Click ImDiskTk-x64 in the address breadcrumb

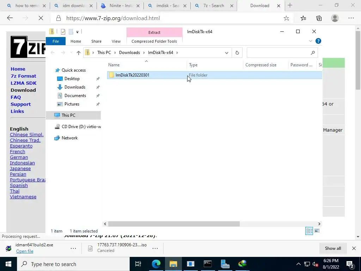tap(160, 53)
